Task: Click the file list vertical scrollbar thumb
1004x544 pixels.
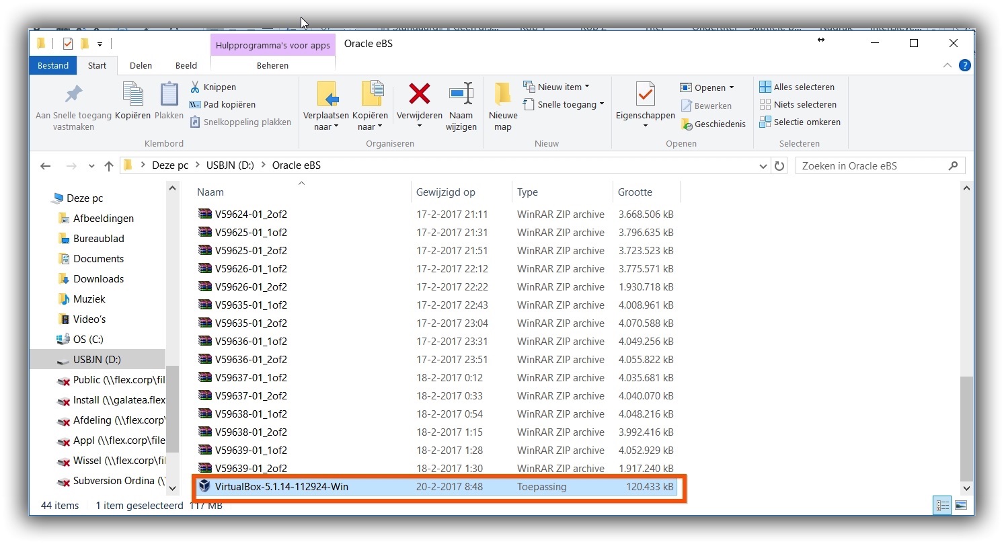Action: 966,428
